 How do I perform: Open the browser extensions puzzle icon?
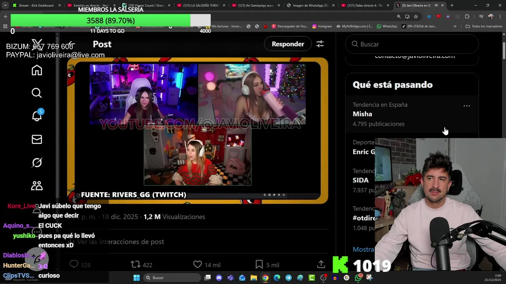[467, 17]
